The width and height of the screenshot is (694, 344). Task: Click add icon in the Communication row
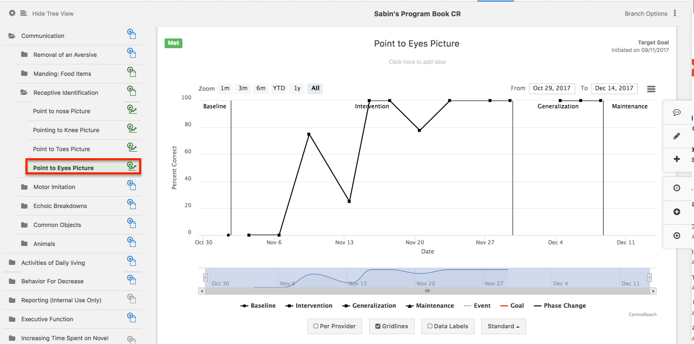pos(131,34)
